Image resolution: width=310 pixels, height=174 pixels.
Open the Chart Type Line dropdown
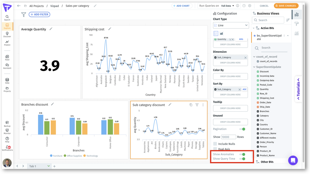[231, 25]
